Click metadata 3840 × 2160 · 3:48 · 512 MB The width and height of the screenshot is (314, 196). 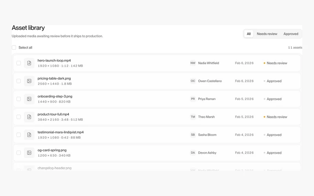coord(60,120)
